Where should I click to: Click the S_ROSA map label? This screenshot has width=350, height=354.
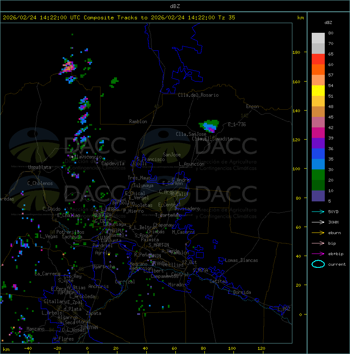(x=200, y=270)
